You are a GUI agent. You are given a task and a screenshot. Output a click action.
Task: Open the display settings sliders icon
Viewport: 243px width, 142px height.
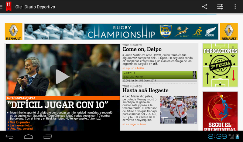(x=220, y=7)
